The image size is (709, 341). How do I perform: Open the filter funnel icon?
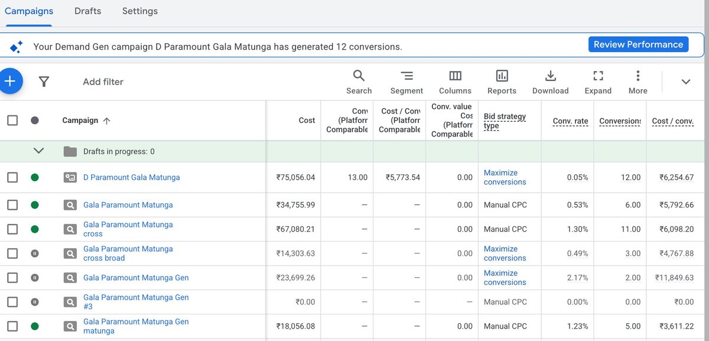(44, 82)
